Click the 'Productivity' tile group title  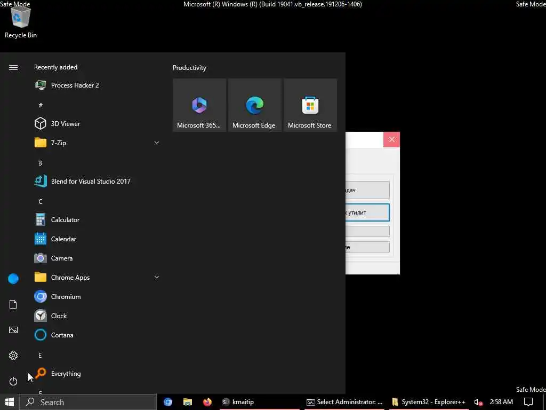click(x=189, y=68)
